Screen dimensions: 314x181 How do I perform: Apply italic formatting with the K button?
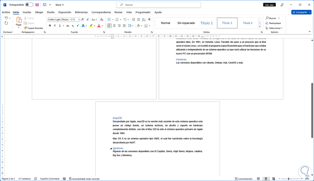click(55, 26)
